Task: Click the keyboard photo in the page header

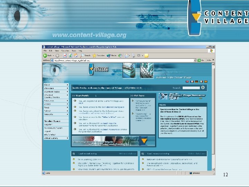Action: (147, 70)
